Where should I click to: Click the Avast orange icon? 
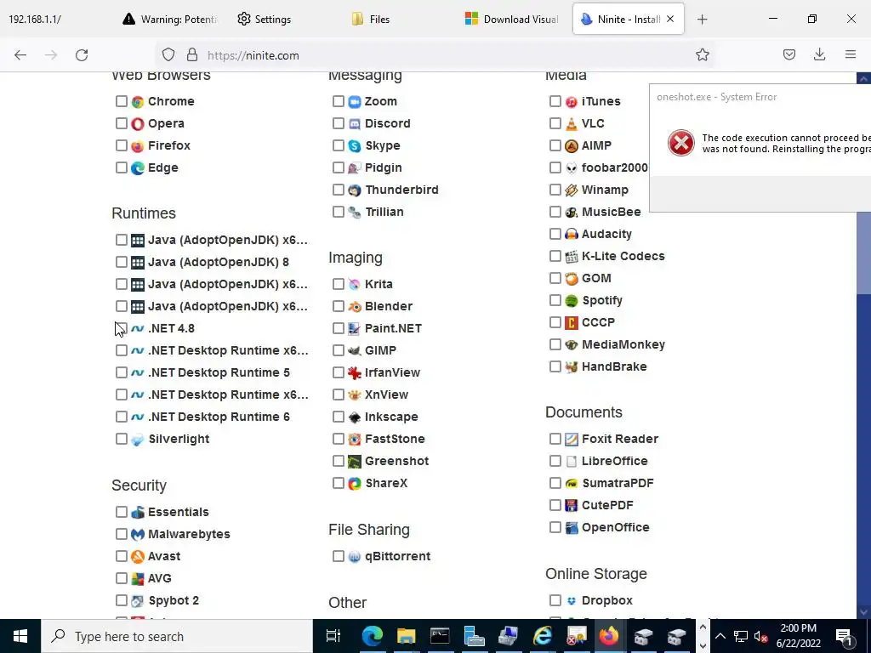coord(137,556)
